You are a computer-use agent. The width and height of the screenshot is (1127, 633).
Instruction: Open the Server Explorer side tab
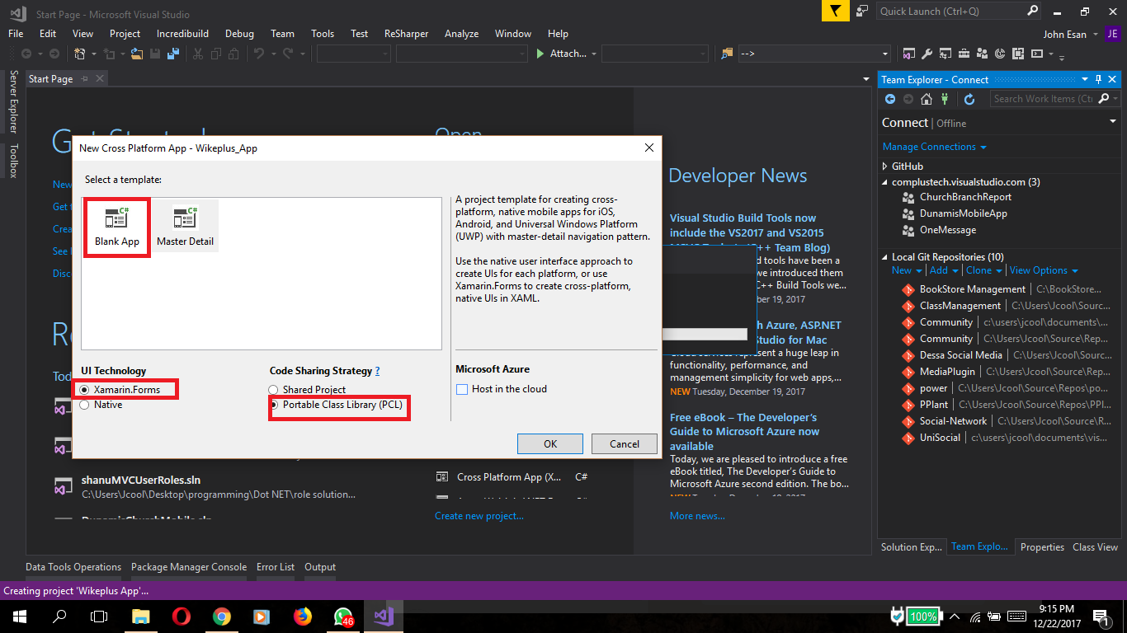(x=13, y=101)
